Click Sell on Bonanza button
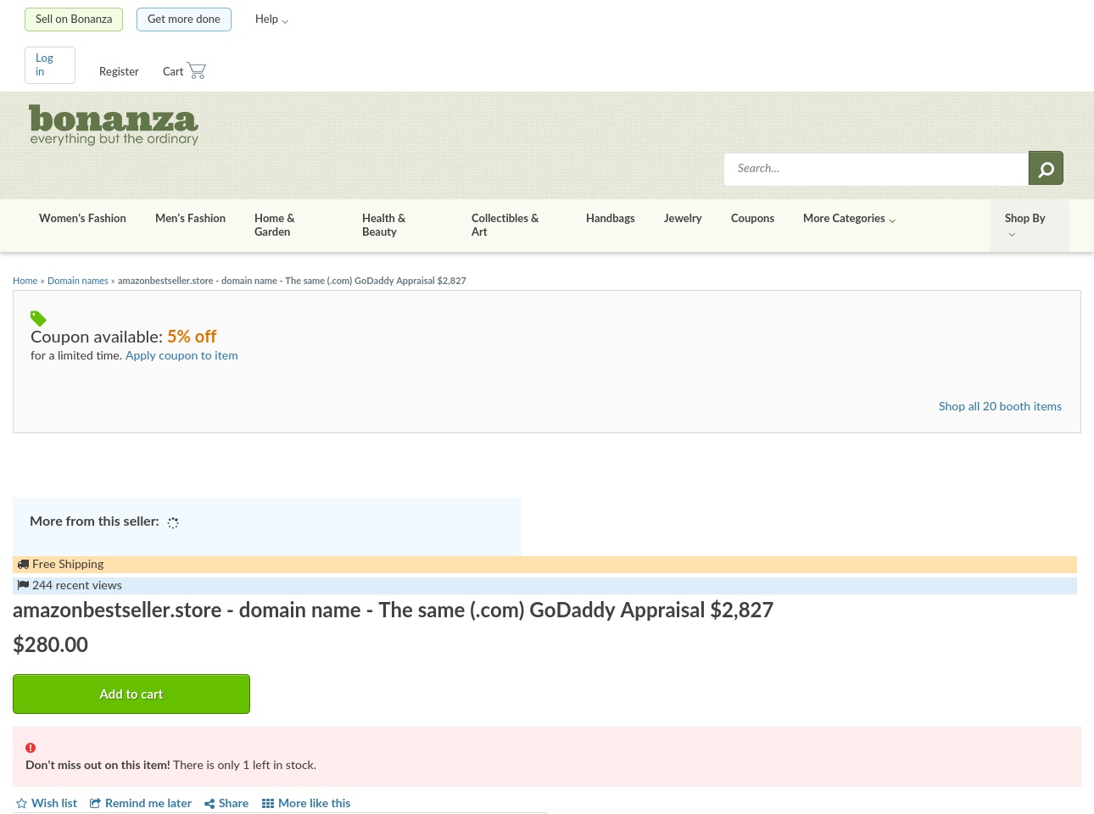 tap(74, 20)
